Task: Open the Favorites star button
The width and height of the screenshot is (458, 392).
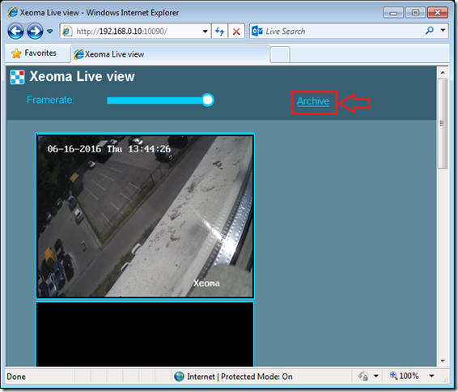Action: coord(34,53)
